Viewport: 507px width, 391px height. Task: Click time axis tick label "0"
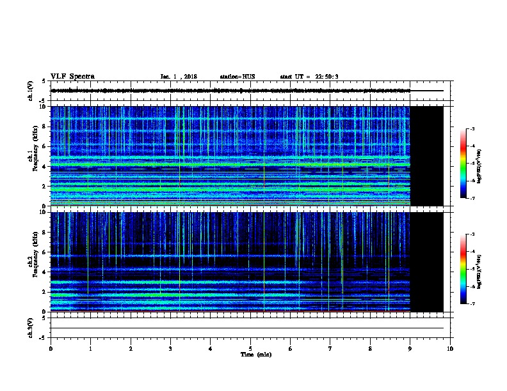(51, 349)
